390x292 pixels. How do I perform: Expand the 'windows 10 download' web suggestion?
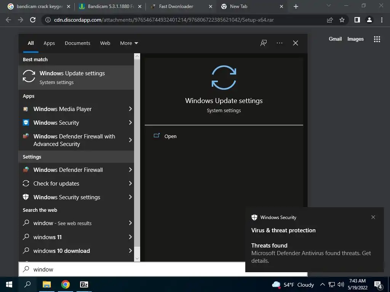coord(130,251)
